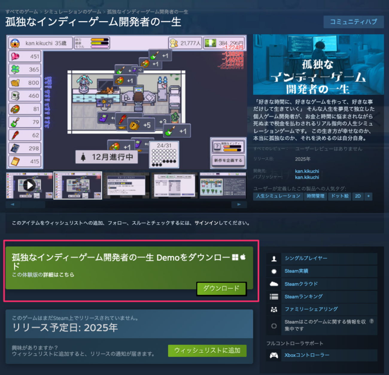Add a tag with the plus button
This screenshot has height=375, width=389.
368,196
